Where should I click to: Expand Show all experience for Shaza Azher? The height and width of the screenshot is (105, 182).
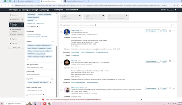(75, 46)
